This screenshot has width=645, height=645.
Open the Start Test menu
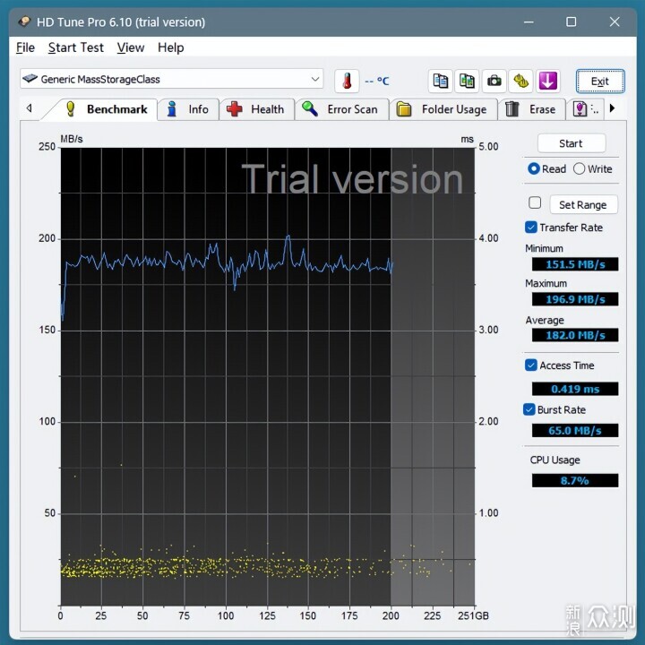75,47
